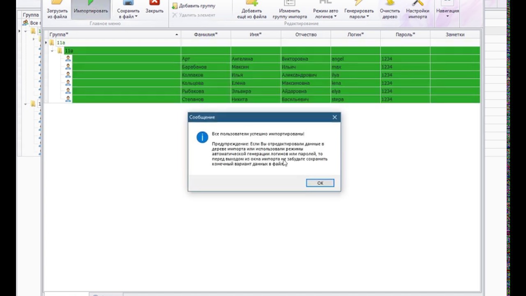Click user icon in Колпаков row
Image resolution: width=526 pixels, height=296 pixels.
(68, 75)
